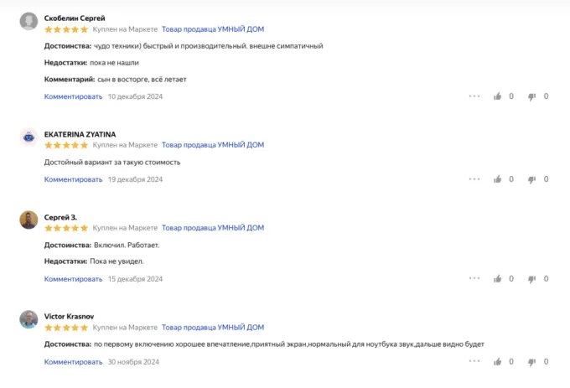570x388 pixels.
Task: Dislike Скобелин Сергей's review with thumbs down
Action: [x=531, y=96]
